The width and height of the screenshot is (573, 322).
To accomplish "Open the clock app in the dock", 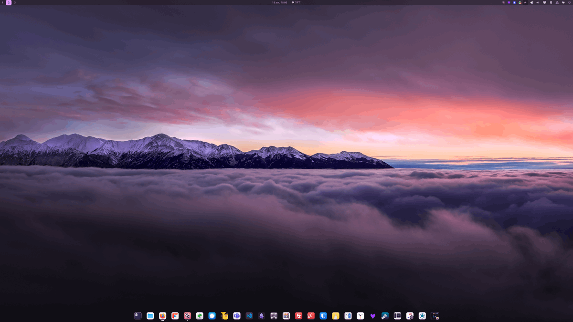I will 360,315.
